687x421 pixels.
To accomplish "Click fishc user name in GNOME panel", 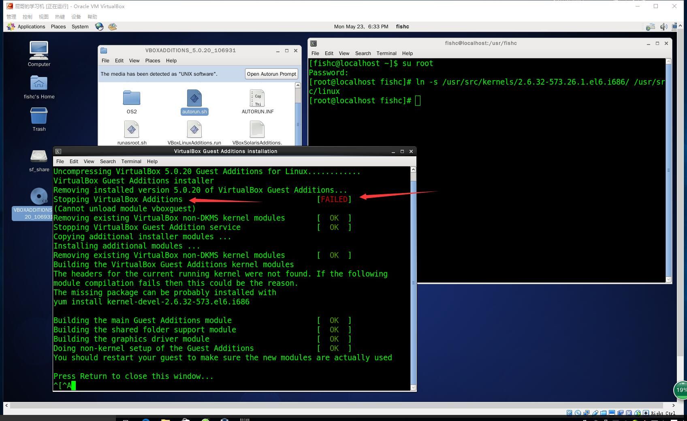I will pos(402,27).
